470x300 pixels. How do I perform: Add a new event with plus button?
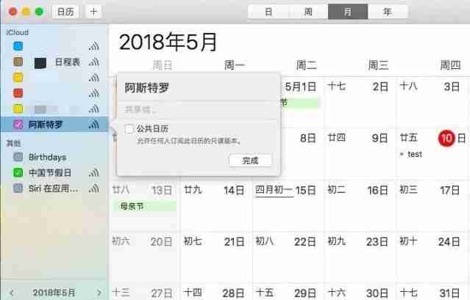(93, 12)
